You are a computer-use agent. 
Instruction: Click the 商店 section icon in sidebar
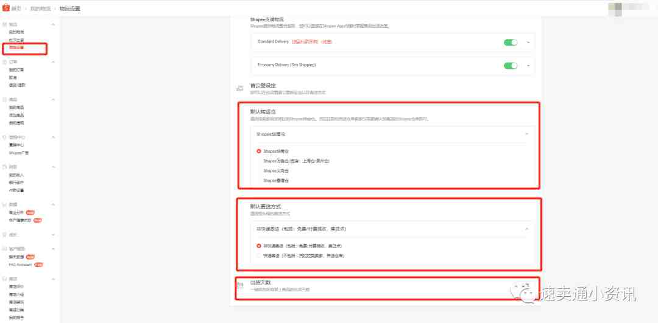[5, 279]
